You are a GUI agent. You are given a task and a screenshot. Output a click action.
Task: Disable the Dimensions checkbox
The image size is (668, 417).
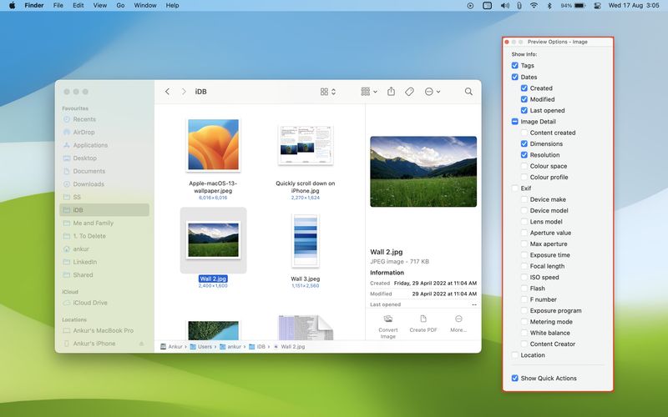point(524,143)
